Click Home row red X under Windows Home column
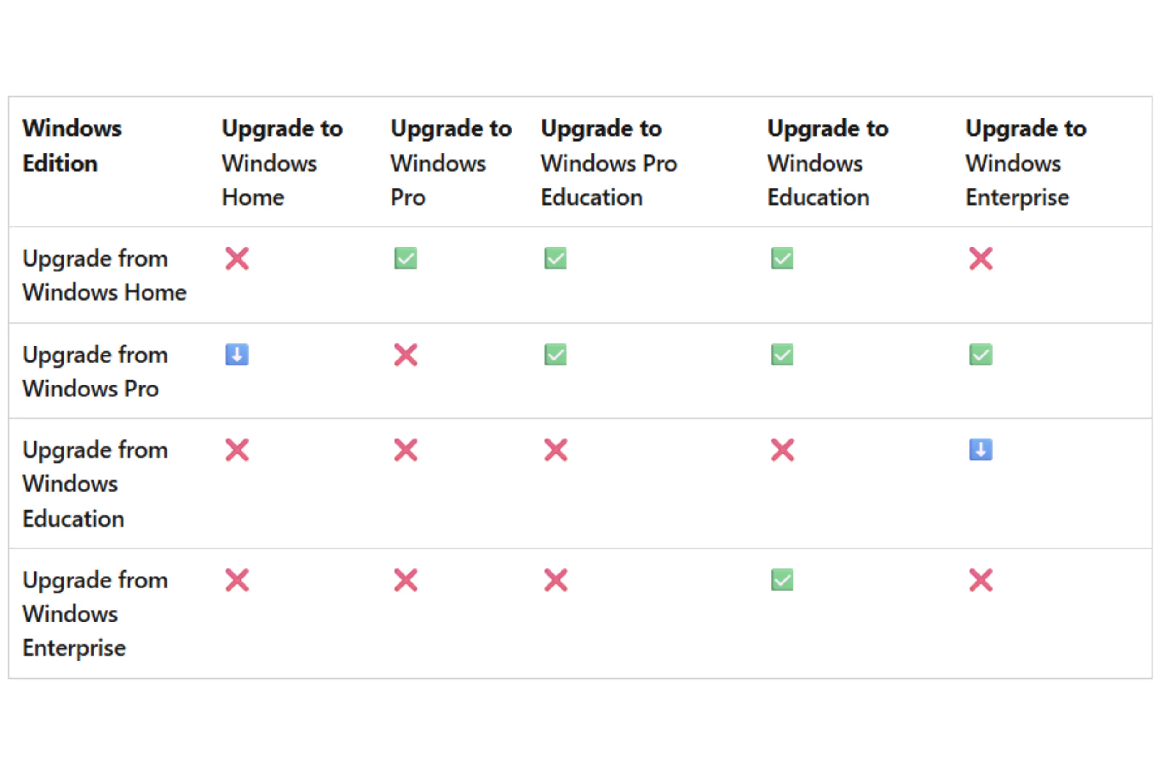Screen dimensions: 1162x775 pos(236,258)
